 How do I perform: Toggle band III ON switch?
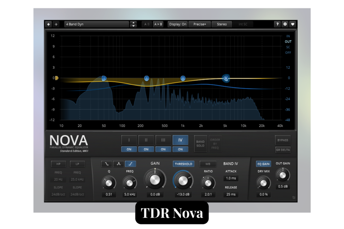pos(163,149)
